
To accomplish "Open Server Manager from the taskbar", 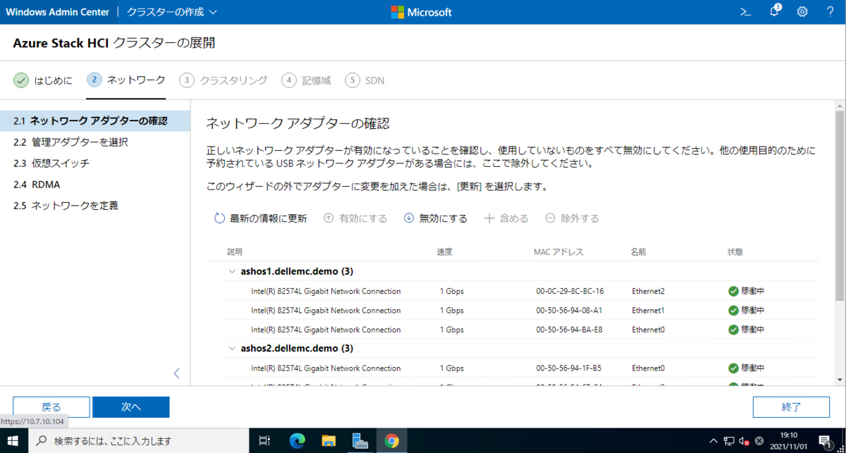I will (x=360, y=441).
